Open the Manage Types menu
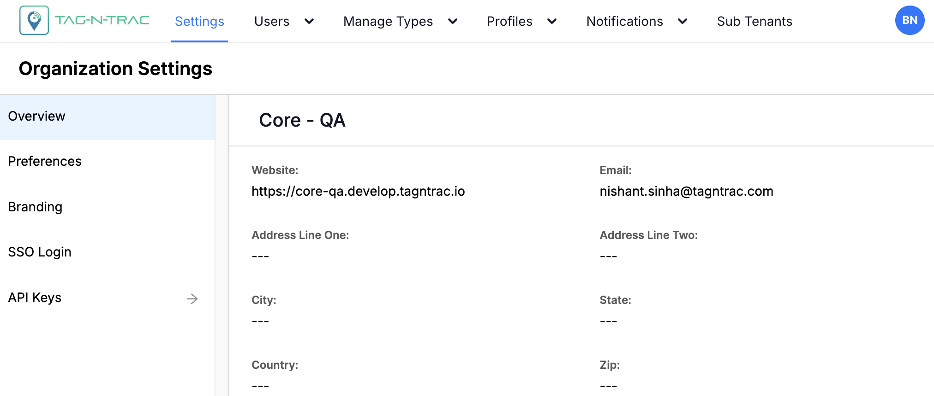This screenshot has width=934, height=396. click(388, 21)
